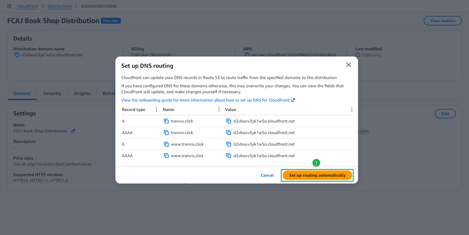Copy name tranvix.click (no www) for AAAA record

(166, 133)
